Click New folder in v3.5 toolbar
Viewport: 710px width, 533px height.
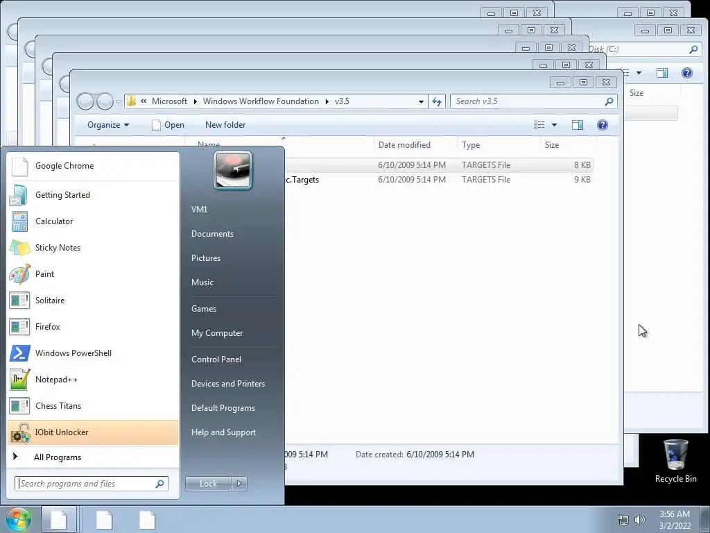(225, 125)
